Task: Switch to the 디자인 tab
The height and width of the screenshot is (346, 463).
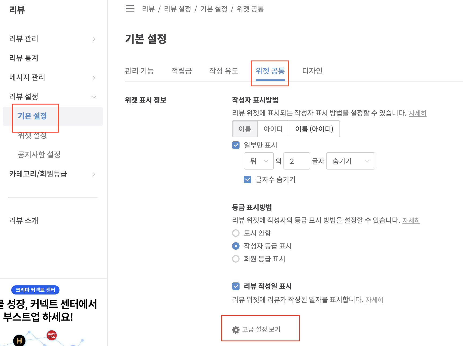Action: 312,71
